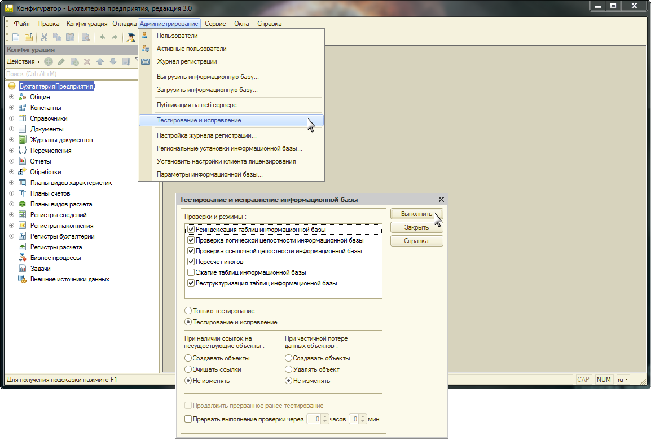Viewport: 651px width, 440px height.
Task: Click the Внешние источники данных icon
Action: (23, 279)
